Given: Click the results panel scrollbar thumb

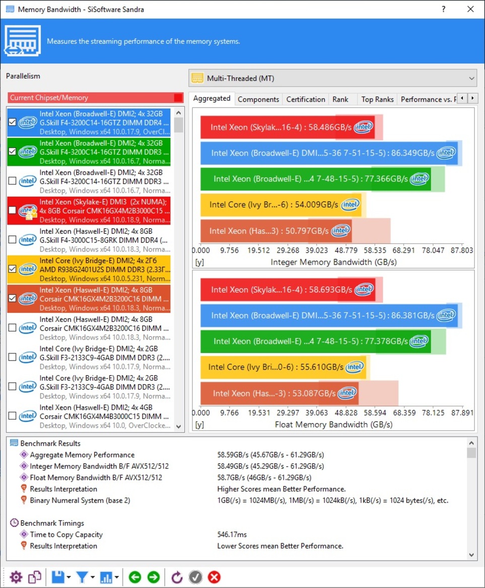Looking at the screenshot, I should coord(471,453).
